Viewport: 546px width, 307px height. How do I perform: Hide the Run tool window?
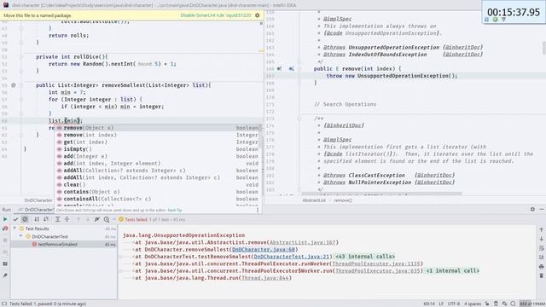click(542, 209)
